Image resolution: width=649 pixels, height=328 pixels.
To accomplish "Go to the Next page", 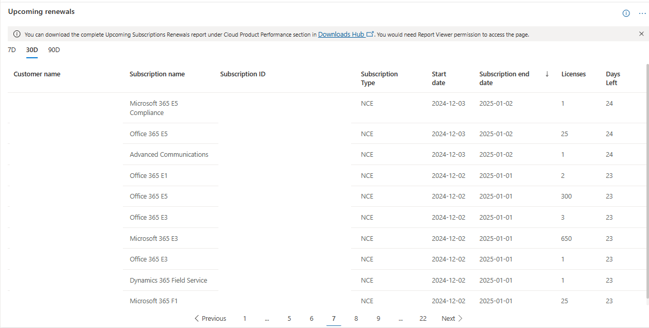I will click(452, 319).
